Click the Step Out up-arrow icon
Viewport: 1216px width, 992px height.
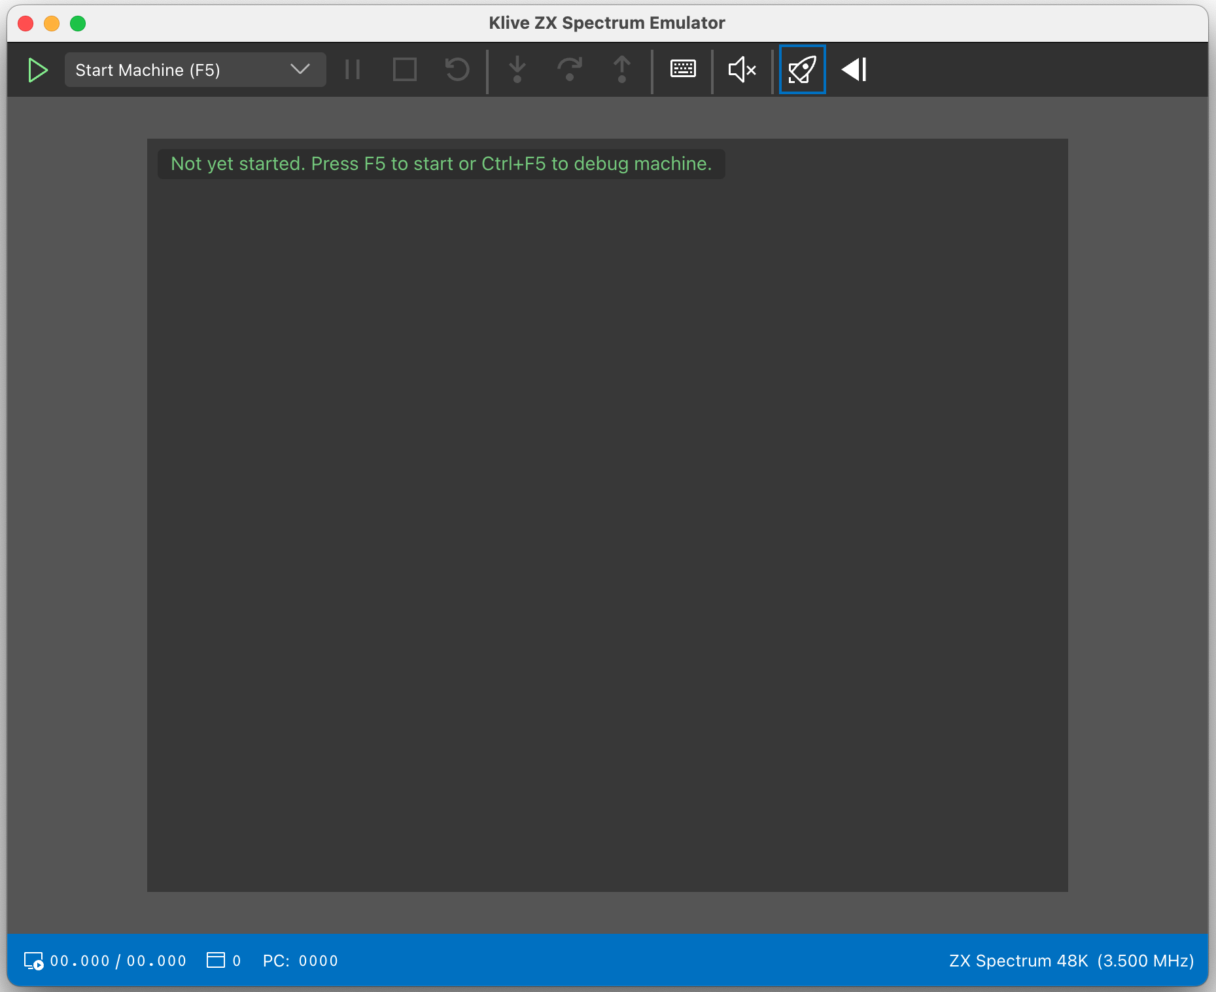[622, 69]
